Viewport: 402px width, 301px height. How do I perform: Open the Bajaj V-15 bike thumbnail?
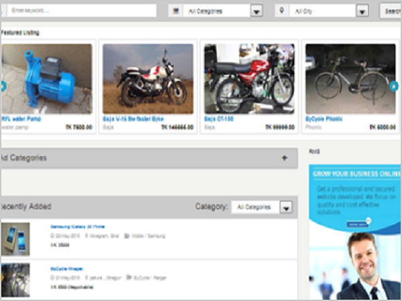point(148,78)
